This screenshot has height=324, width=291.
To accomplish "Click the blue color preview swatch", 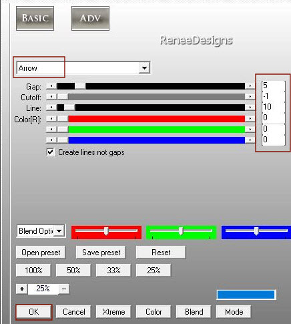I will [x=246, y=295].
